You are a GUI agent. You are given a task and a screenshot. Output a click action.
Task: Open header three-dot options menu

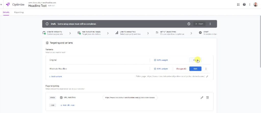pyautogui.click(x=250, y=5)
